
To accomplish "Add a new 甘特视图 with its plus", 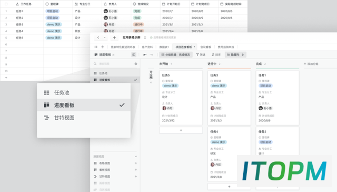I will 136,177.
